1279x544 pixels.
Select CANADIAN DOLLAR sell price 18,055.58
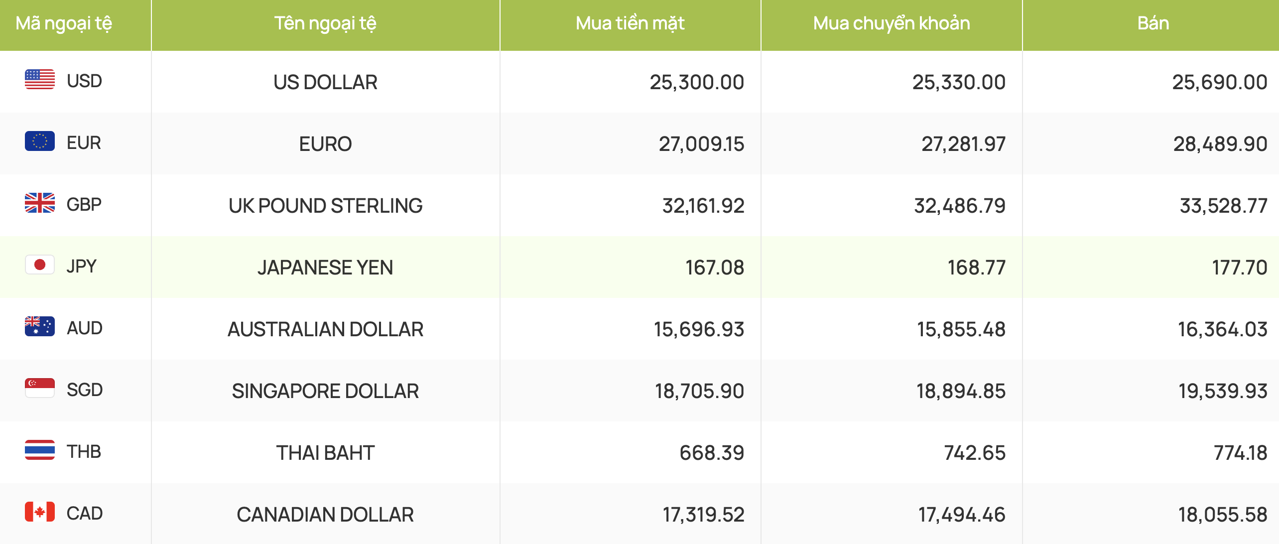pyautogui.click(x=1223, y=515)
